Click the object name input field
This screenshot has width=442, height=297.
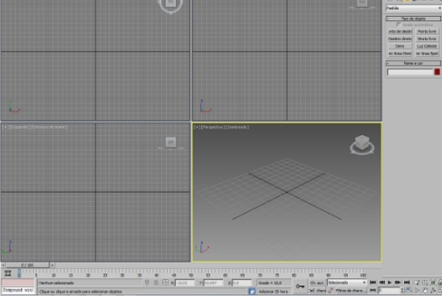click(410, 72)
